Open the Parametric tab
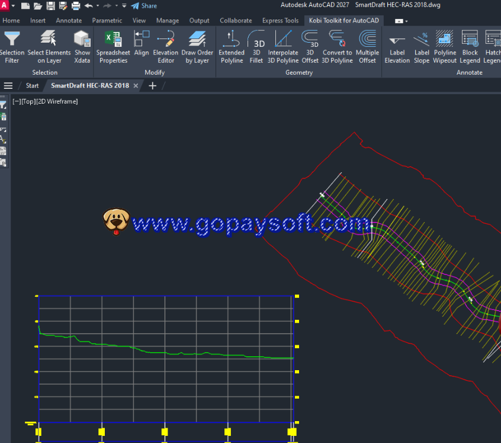Screen dimensions: 501x443 coord(107,21)
